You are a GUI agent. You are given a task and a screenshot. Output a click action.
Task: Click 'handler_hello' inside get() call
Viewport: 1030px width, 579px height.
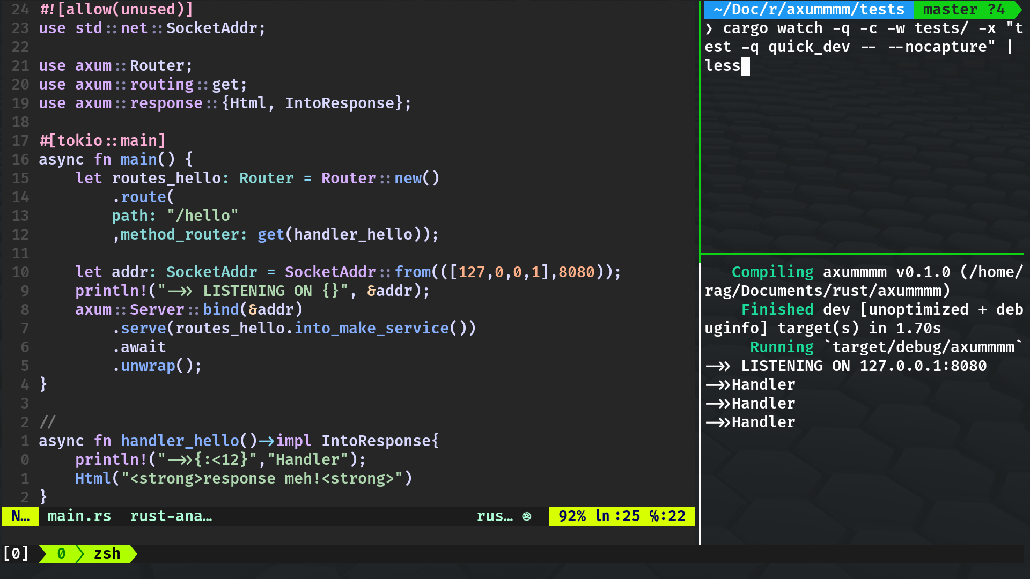point(353,235)
